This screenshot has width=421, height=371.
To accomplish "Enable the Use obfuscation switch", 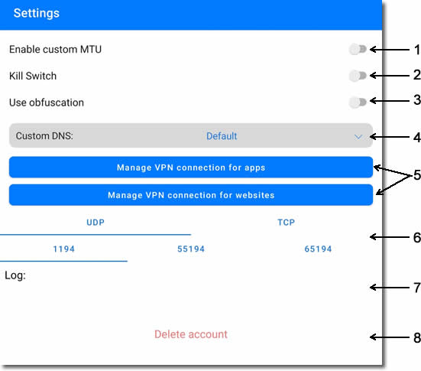I will pyautogui.click(x=358, y=103).
